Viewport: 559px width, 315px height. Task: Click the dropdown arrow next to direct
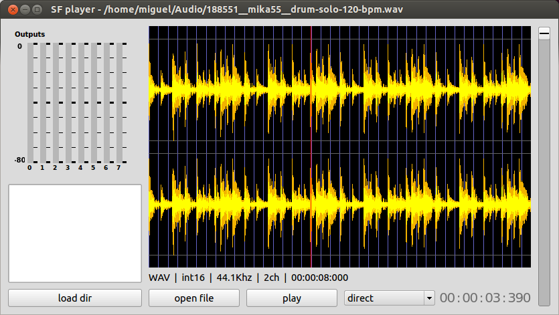(429, 298)
